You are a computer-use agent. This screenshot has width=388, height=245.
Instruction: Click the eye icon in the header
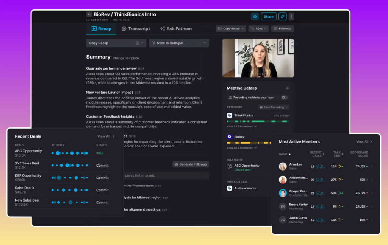click(255, 17)
